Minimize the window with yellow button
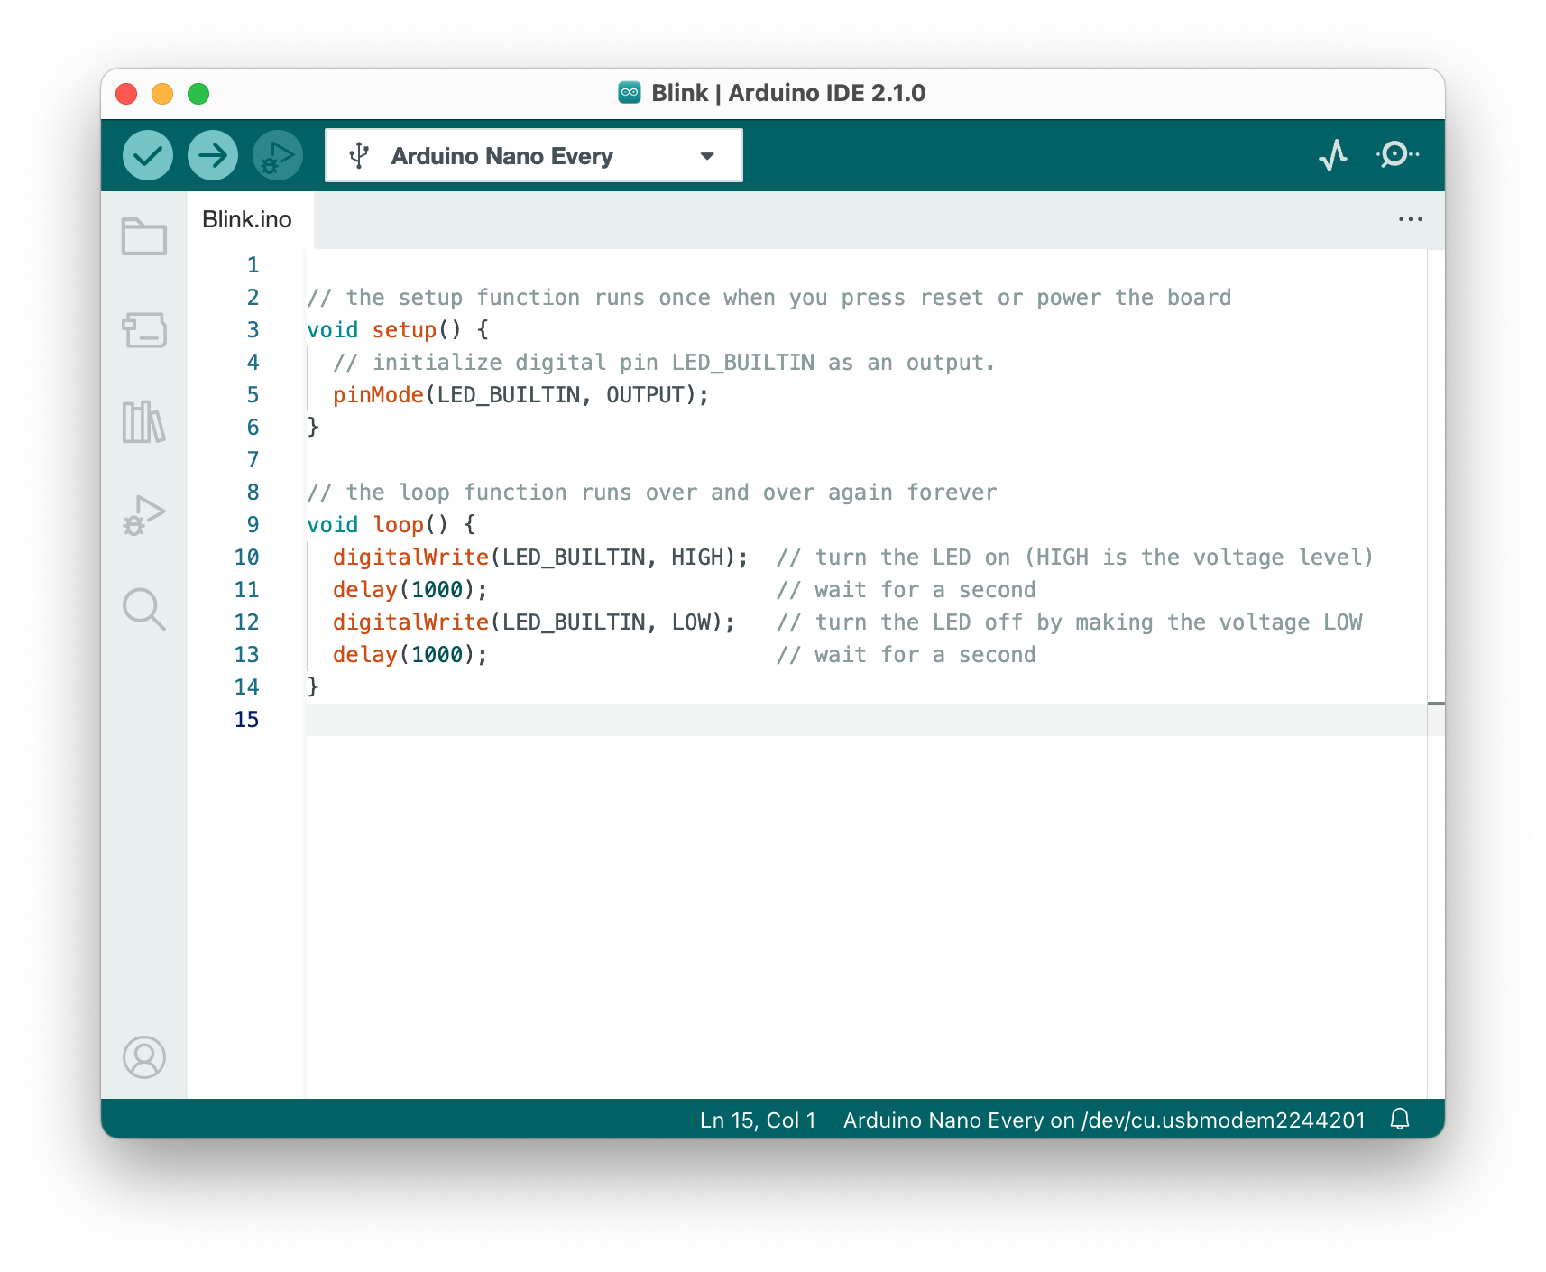 coord(162,94)
